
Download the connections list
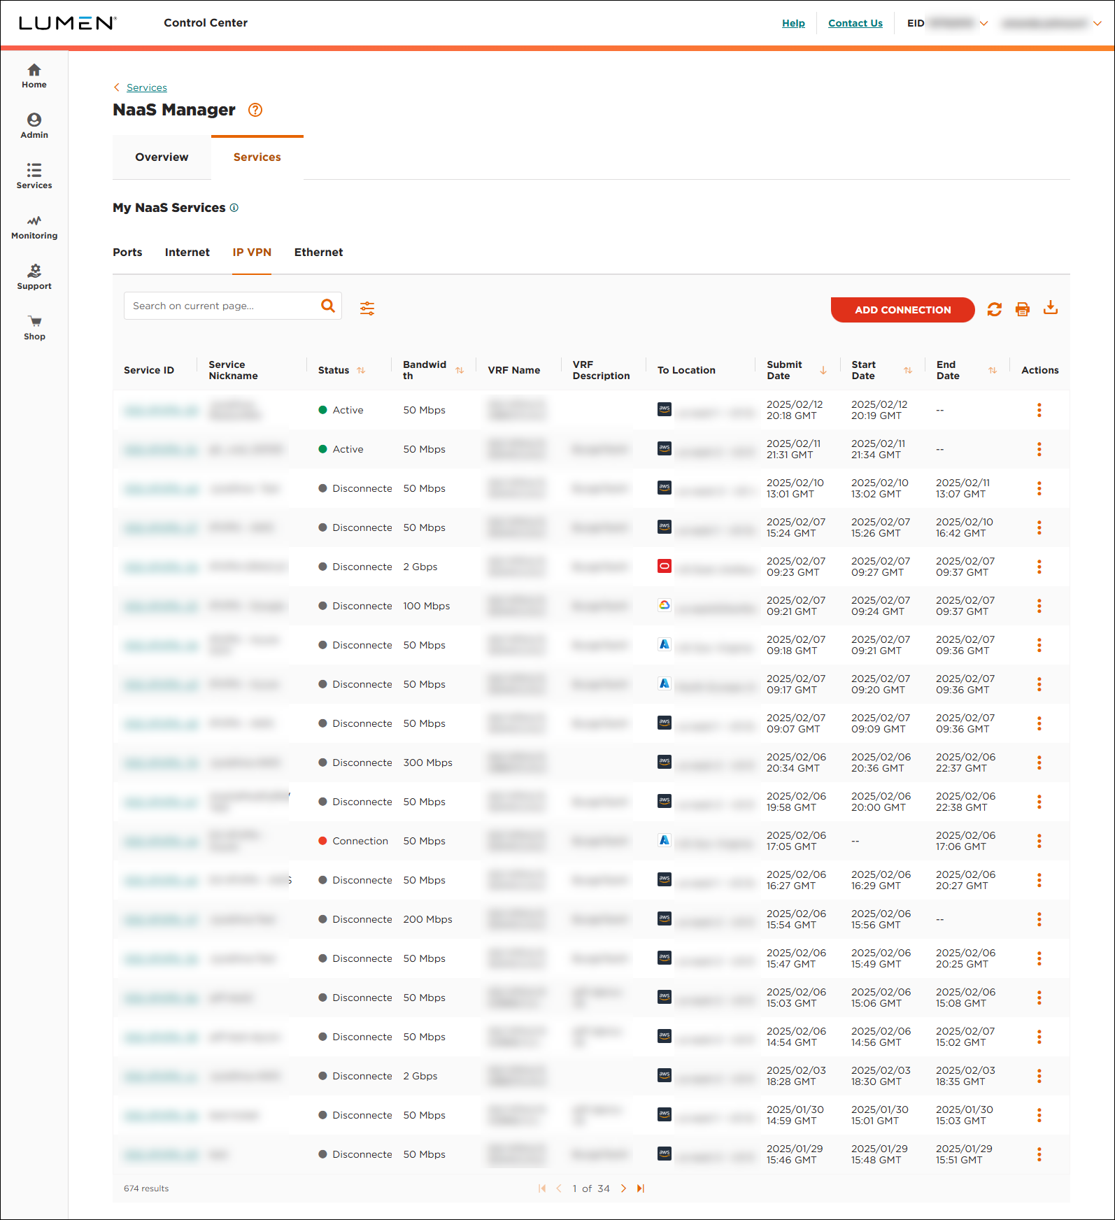pyautogui.click(x=1050, y=308)
